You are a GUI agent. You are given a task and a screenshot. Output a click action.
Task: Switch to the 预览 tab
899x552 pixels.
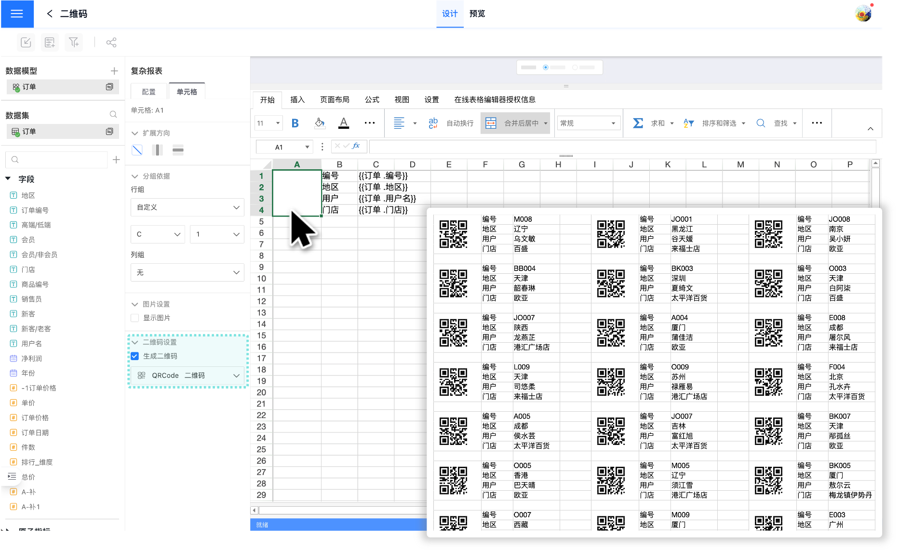point(477,13)
